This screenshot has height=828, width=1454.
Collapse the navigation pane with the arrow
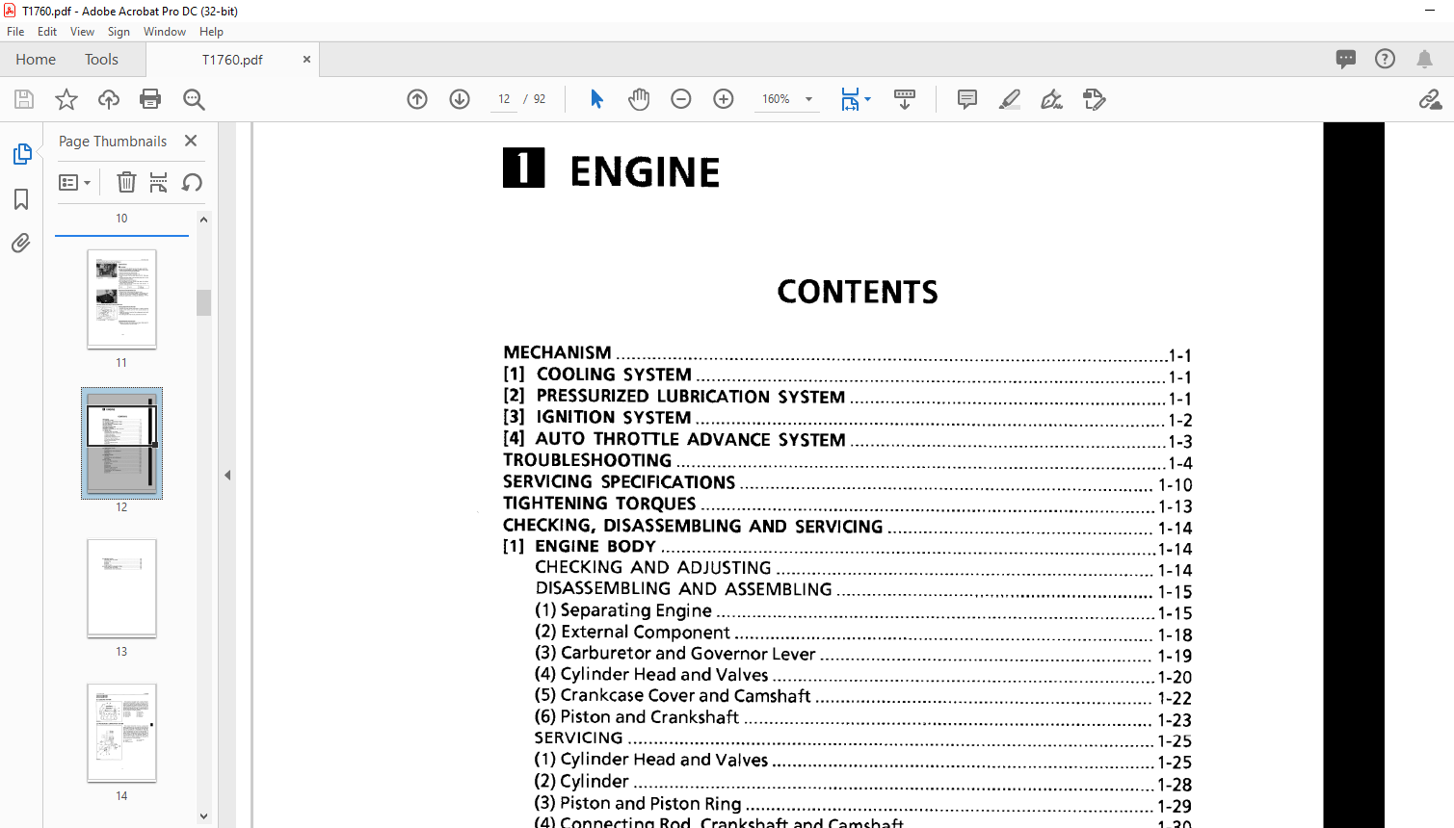(227, 475)
